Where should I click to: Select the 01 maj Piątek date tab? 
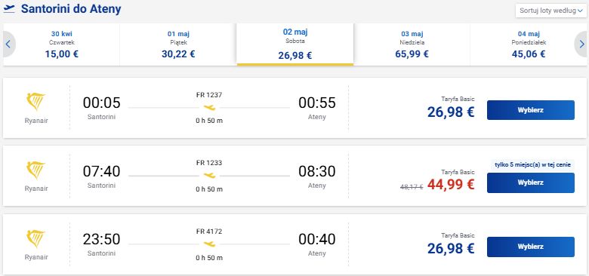point(178,44)
